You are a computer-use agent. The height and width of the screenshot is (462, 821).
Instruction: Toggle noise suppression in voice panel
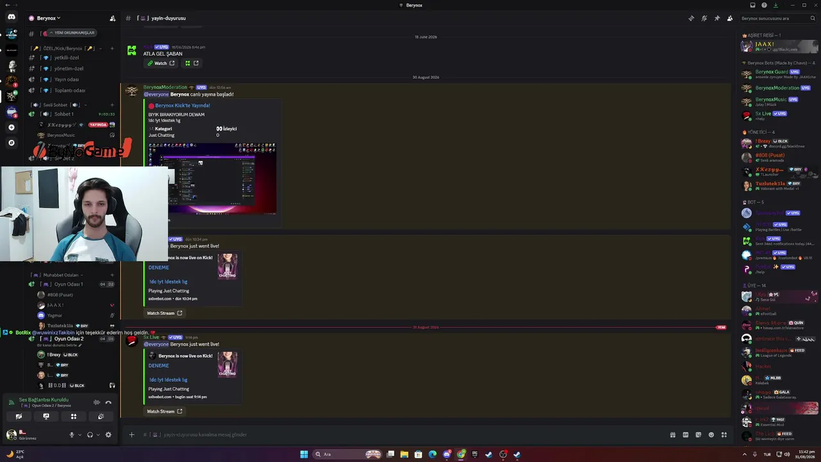97,402
